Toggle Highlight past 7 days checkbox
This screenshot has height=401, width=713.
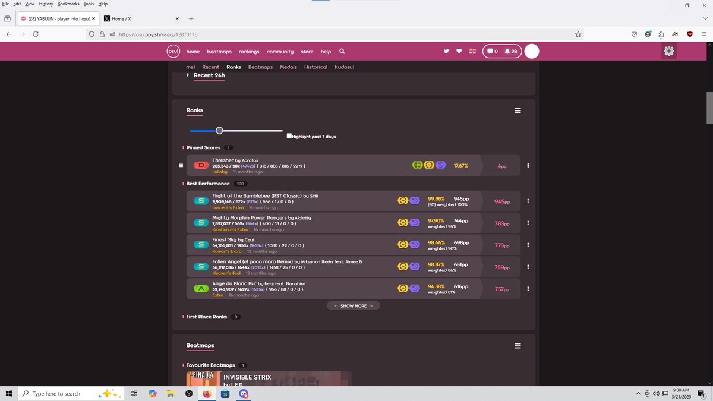pyautogui.click(x=289, y=136)
